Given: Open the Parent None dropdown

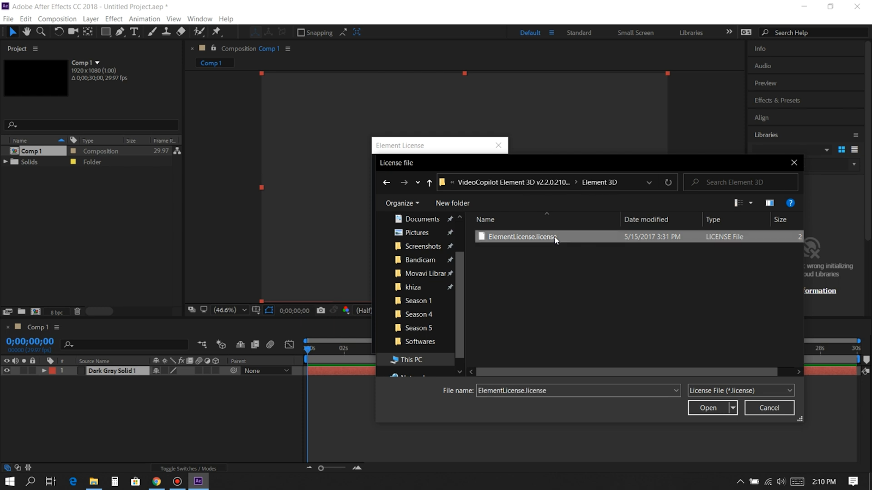Looking at the screenshot, I should [267, 371].
